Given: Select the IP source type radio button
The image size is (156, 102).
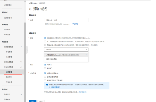Looking at the screenshot, I should point(45,42).
